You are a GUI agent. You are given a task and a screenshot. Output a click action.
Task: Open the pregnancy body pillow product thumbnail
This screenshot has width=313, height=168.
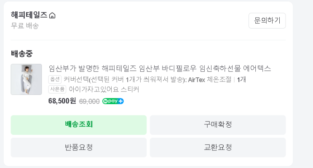tap(26, 79)
